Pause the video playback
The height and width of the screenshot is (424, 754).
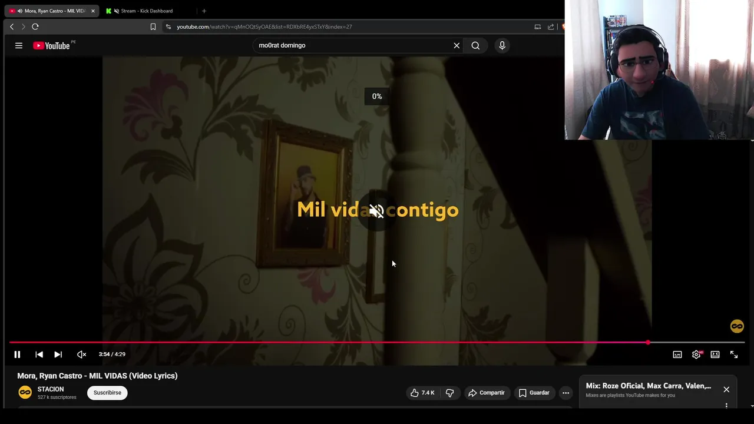coord(17,355)
